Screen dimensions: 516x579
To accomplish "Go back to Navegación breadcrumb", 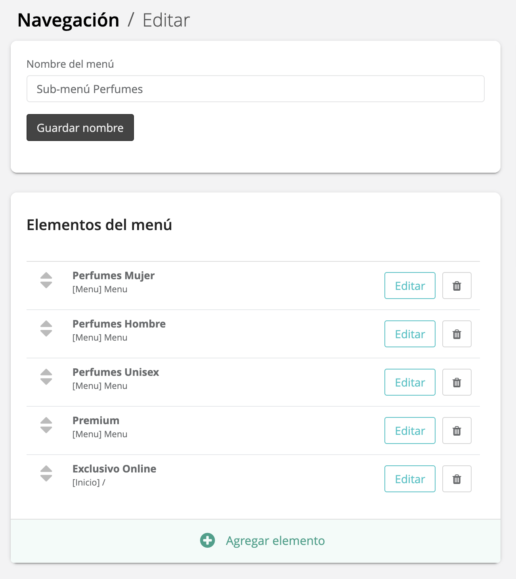I will coord(68,20).
